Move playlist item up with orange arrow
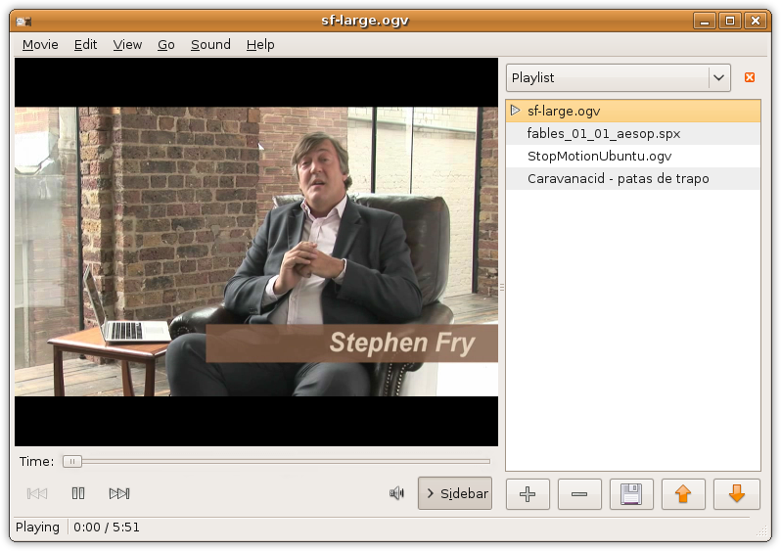Viewport: 781px width, 551px height. (x=683, y=493)
